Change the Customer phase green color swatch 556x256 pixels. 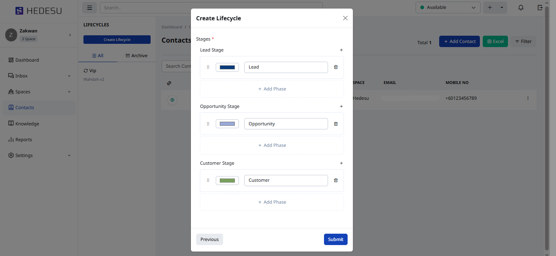click(227, 181)
